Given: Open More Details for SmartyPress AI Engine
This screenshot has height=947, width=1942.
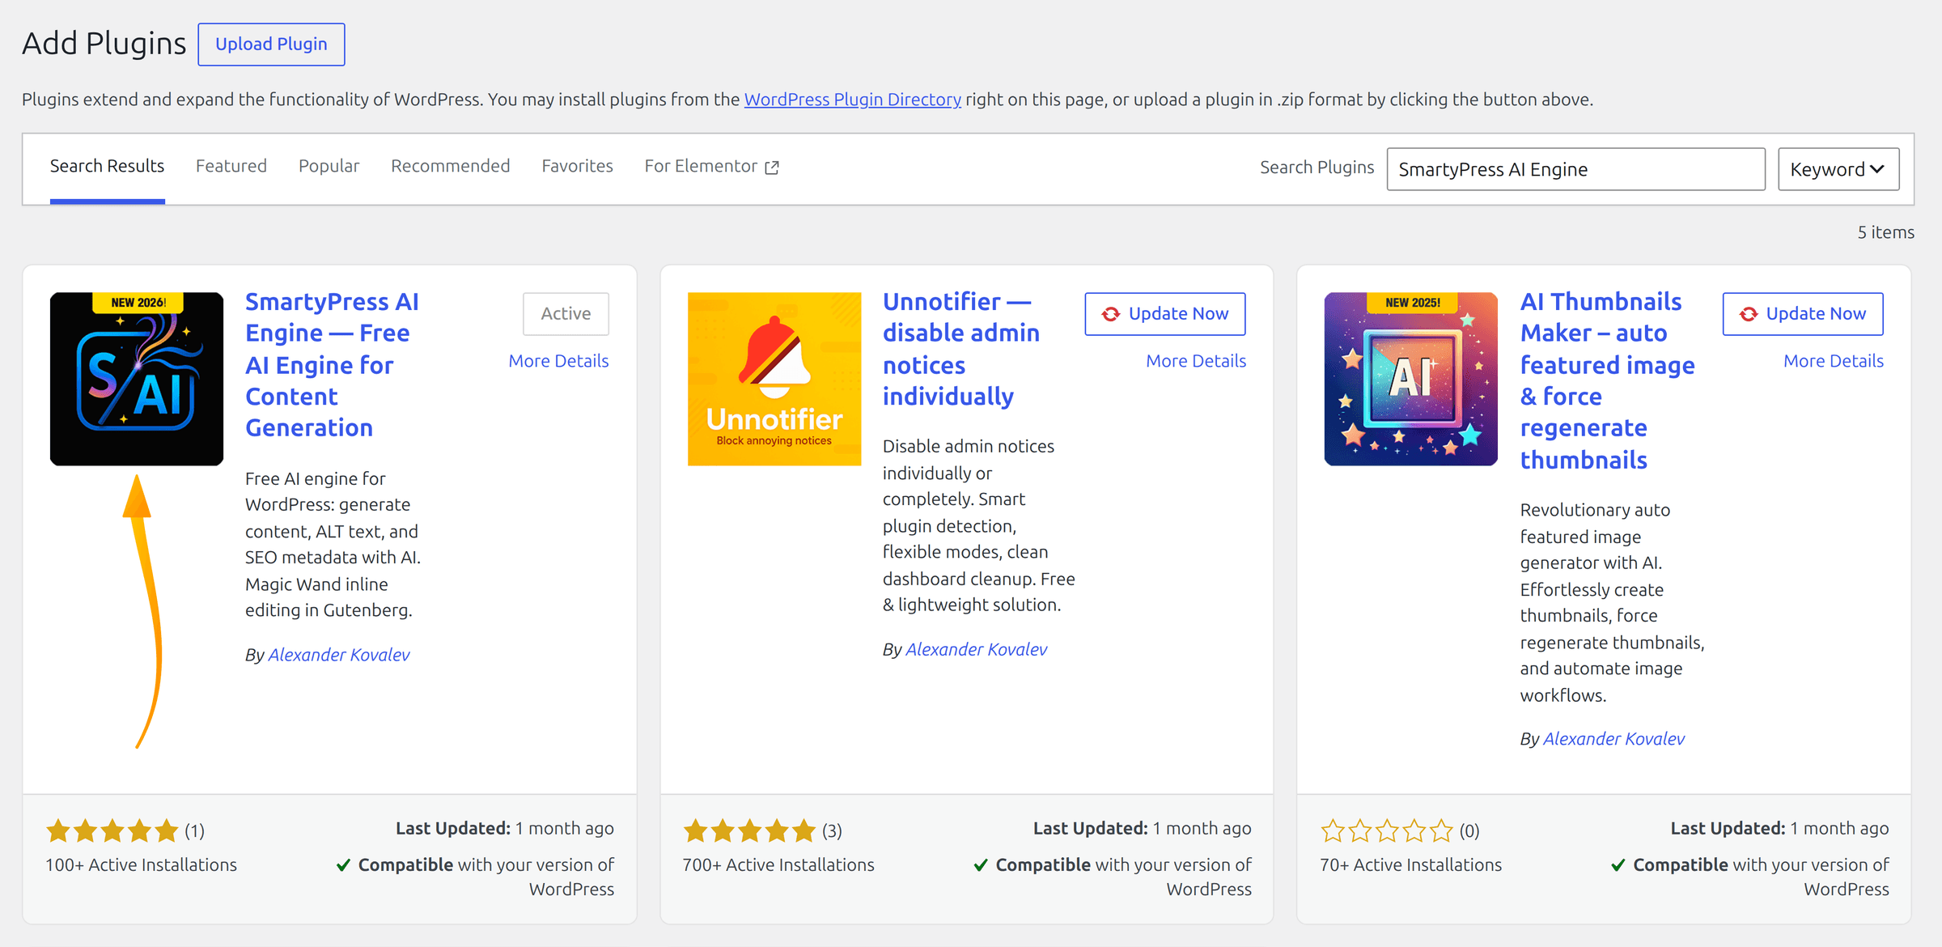Looking at the screenshot, I should [558, 361].
